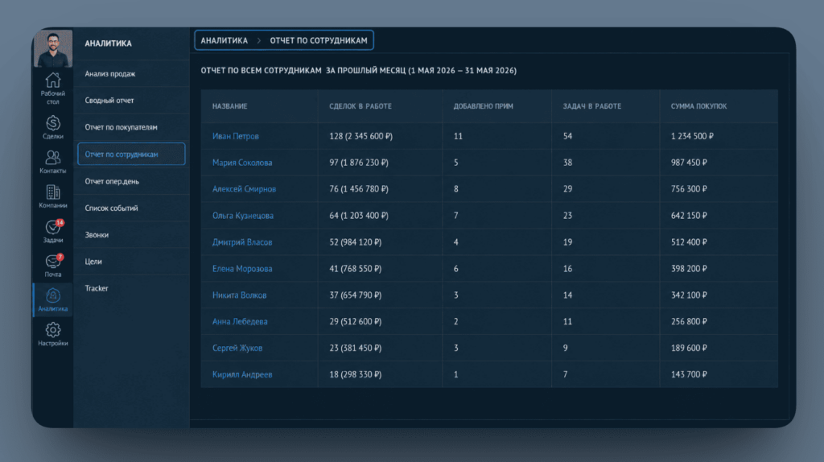
Task: Select purchase sum 342 100 ₽
Action: click(x=689, y=295)
